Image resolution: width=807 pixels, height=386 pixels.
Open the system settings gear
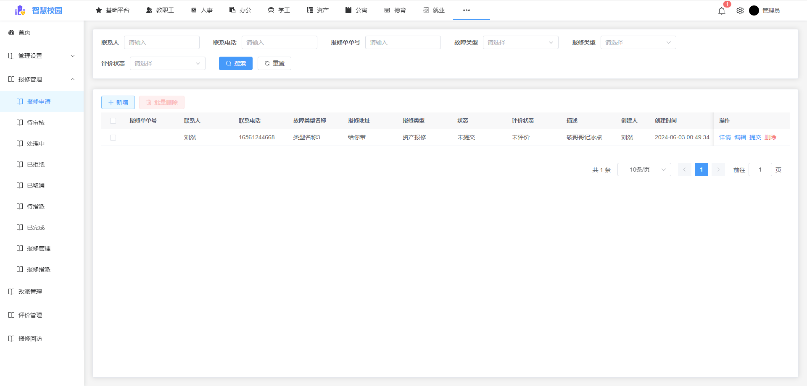click(x=740, y=10)
